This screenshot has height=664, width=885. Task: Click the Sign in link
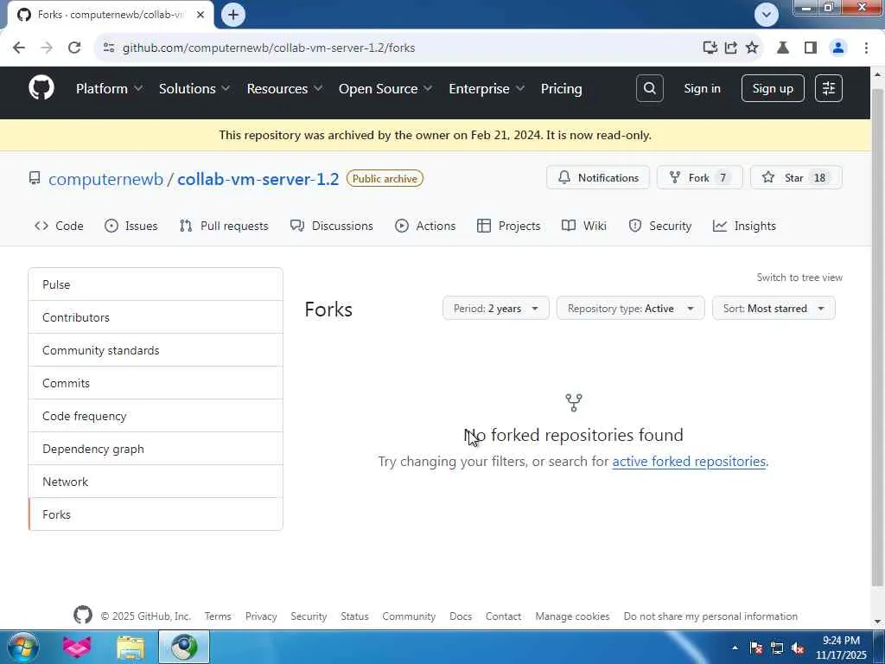point(702,88)
